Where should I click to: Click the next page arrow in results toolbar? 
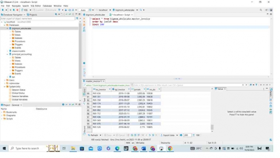point(150,135)
